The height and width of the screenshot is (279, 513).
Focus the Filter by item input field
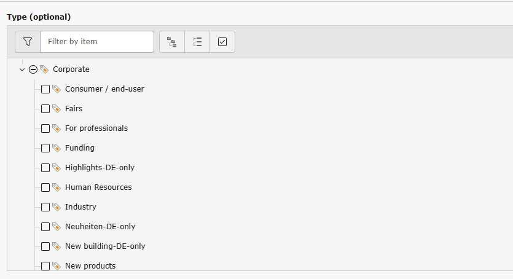[x=96, y=42]
